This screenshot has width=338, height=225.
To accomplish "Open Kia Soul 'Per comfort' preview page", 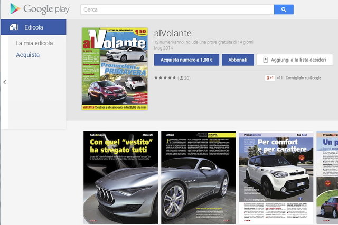I will point(276,177).
